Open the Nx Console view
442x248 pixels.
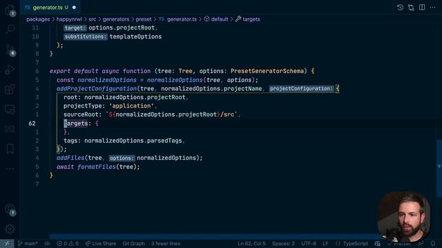10,130
